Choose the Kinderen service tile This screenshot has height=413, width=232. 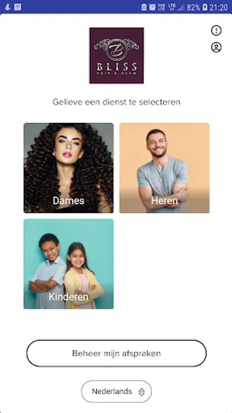(x=69, y=264)
